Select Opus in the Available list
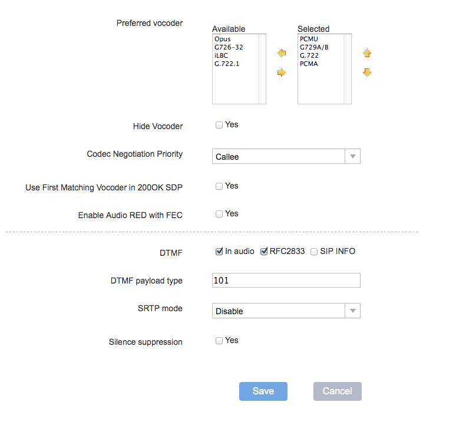Image resolution: width=456 pixels, height=425 pixels. coord(223,39)
